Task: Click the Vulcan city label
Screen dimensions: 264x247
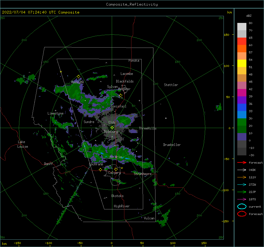Action: [x=149, y=218]
